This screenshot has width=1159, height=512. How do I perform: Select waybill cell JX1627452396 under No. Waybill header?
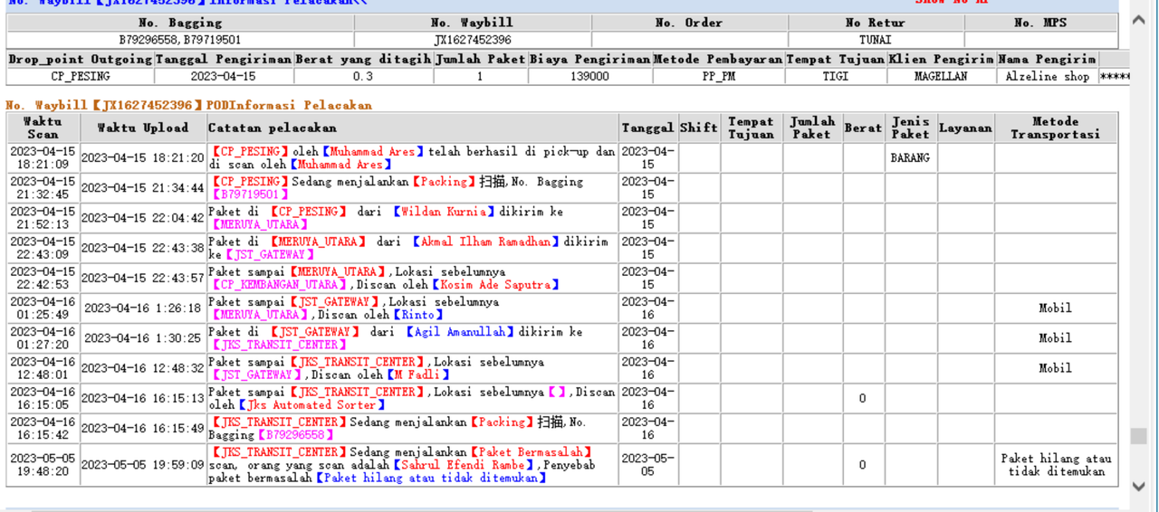[x=472, y=40]
